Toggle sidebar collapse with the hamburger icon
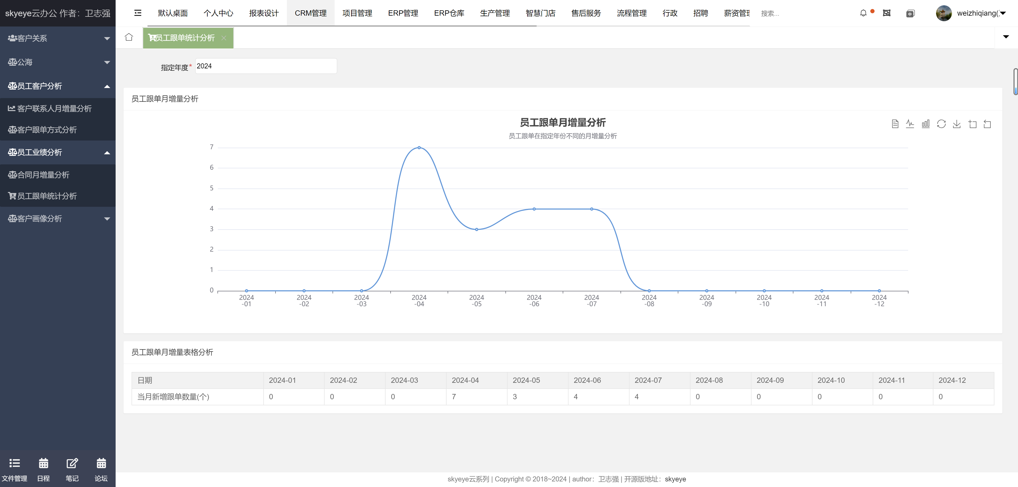 [138, 13]
